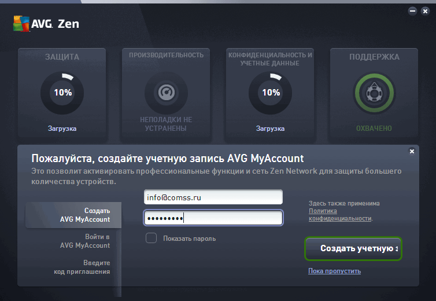Screen dimensions: 436x301
Task: Focus the password input field
Action: point(213,218)
